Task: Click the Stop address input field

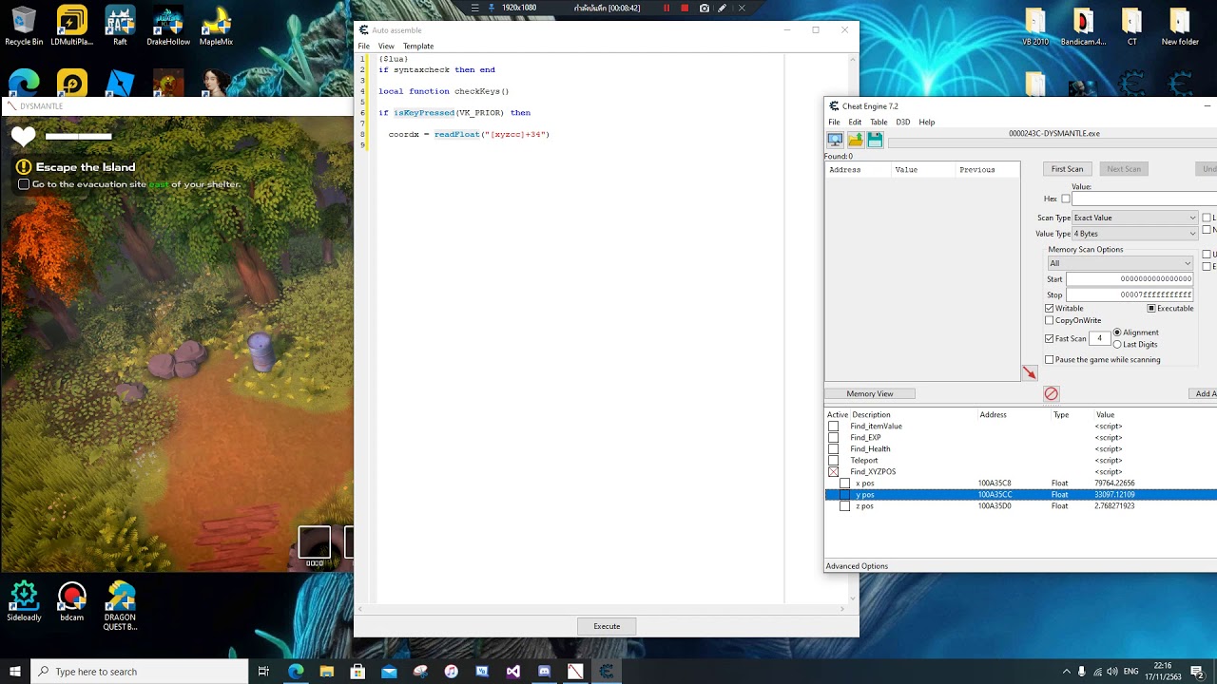Action: (1130, 295)
